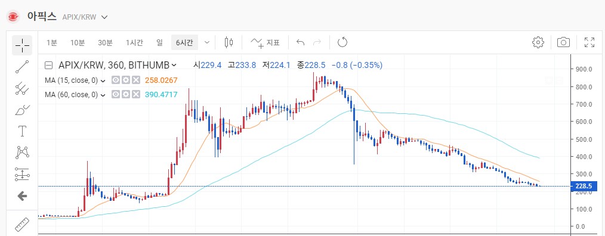Switch to the 1시간 interval
The image size is (605, 236).
(134, 42)
